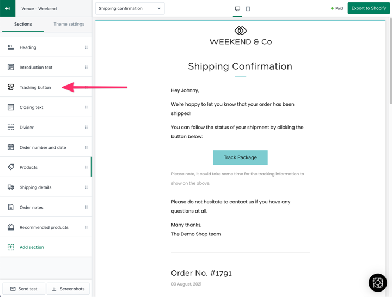Select the Sections tab
Screen dimensions: 392x297
tap(23, 24)
